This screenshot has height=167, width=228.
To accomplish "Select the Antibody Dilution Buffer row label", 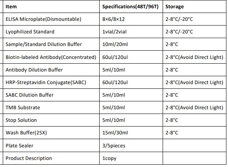I will [x=34, y=70].
